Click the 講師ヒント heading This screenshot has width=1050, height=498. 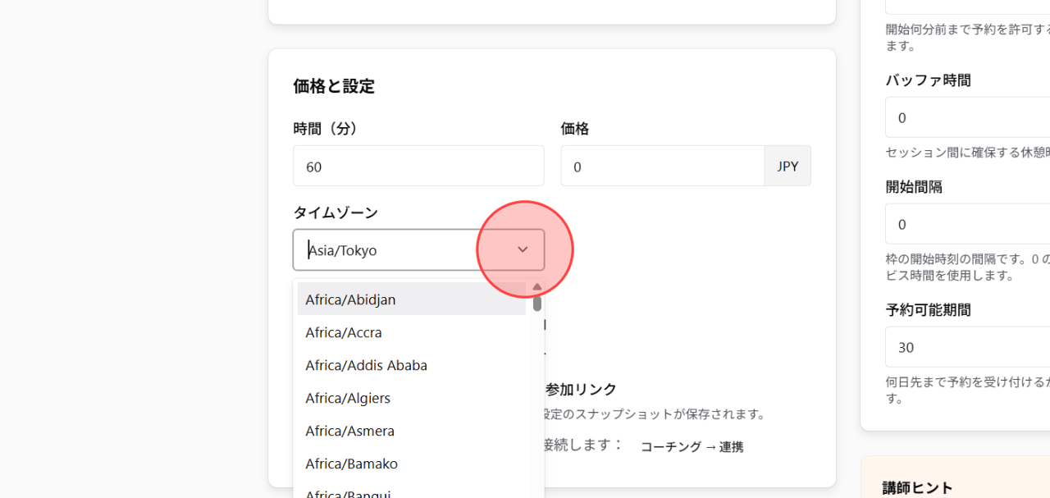point(917,488)
